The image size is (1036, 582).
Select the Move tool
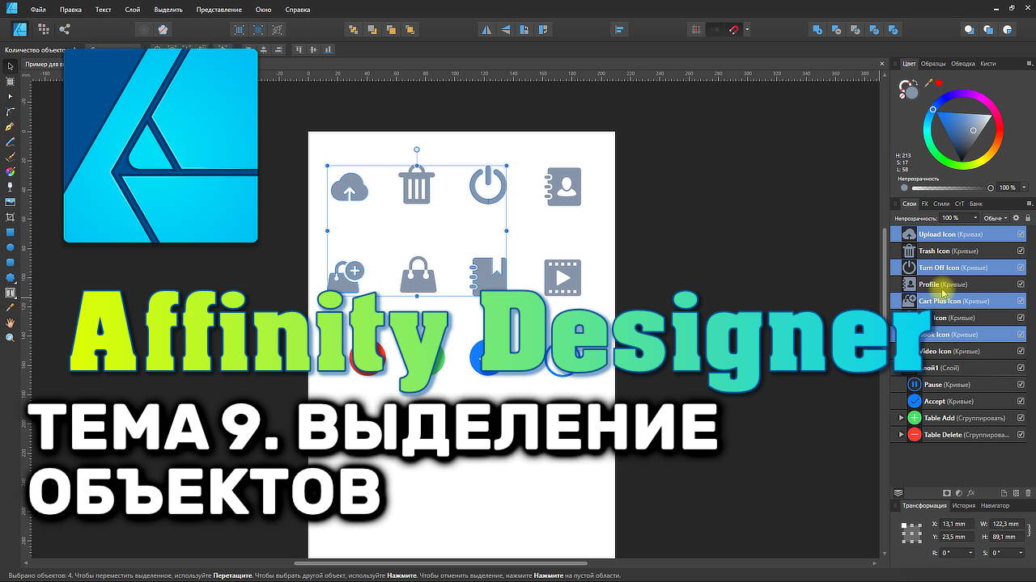(11, 66)
